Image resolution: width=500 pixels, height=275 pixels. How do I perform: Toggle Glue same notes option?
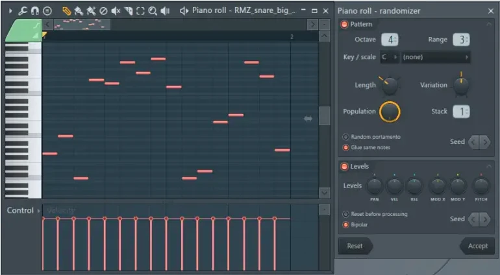click(x=345, y=147)
